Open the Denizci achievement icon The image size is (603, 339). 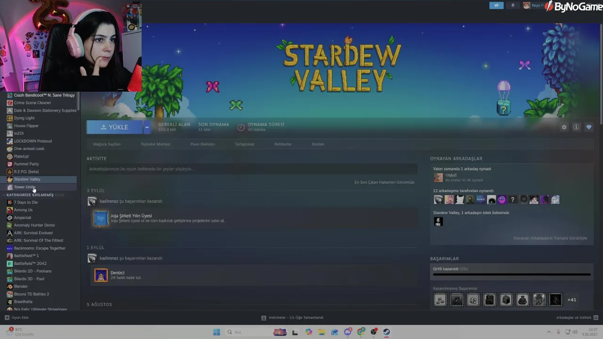click(101, 275)
